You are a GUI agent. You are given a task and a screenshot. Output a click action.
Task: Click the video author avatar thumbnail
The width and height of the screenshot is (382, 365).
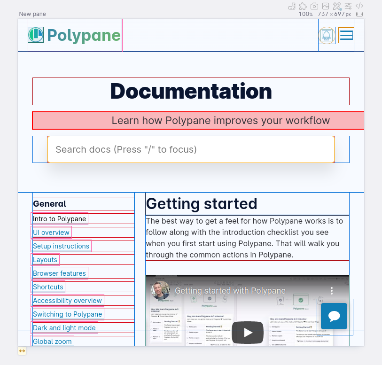pyautogui.click(x=160, y=290)
